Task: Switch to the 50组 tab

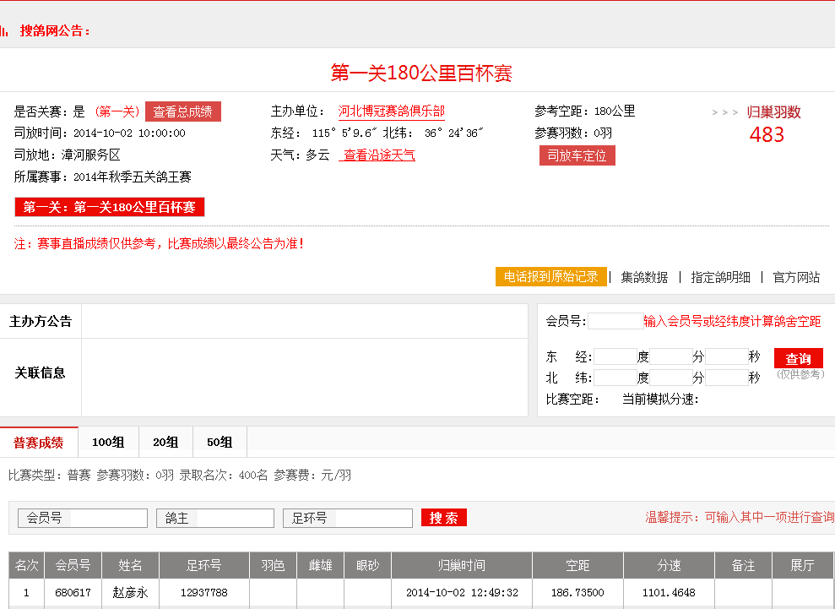Action: pos(220,443)
